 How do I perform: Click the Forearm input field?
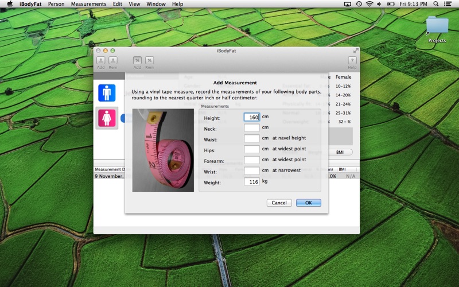pos(252,160)
